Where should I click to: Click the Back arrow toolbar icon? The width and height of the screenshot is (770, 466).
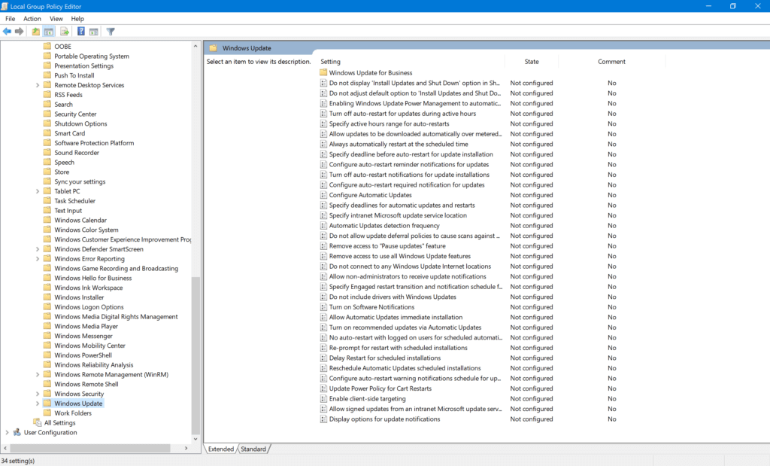tap(7, 32)
